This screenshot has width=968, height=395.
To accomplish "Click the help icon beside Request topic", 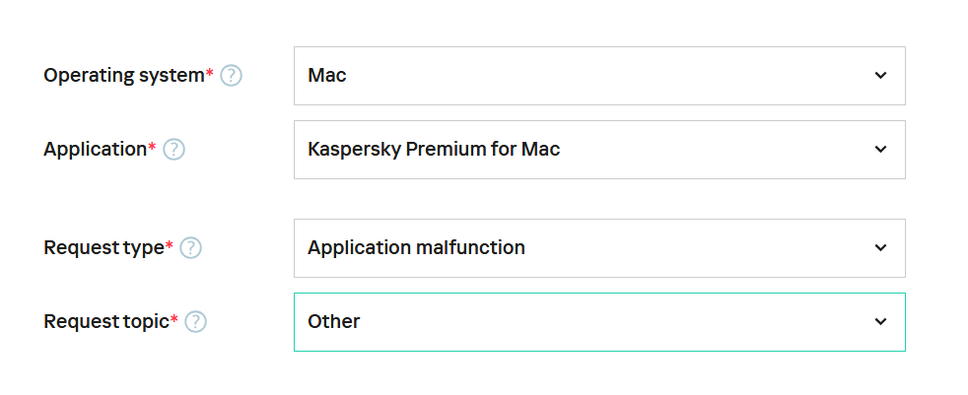I will [196, 322].
